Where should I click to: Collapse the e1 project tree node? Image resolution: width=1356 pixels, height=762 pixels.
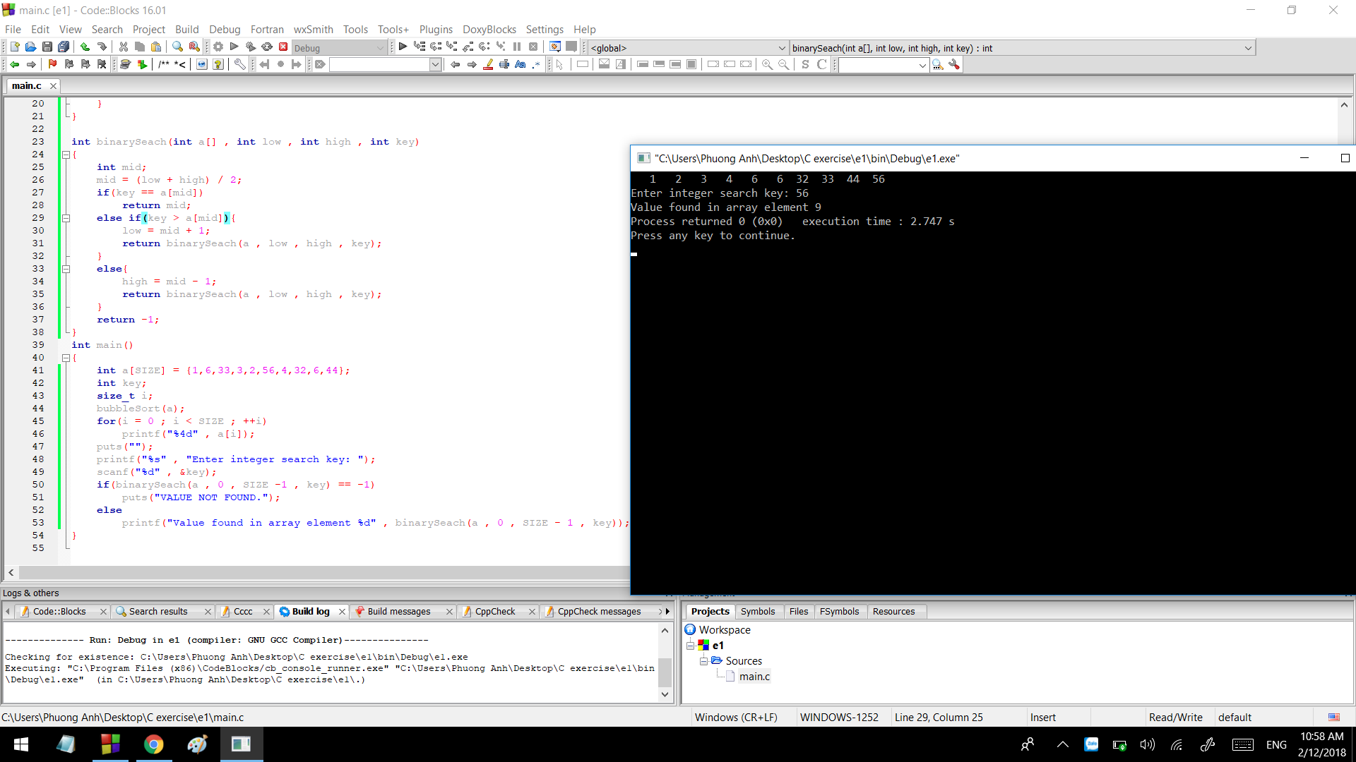pyautogui.click(x=691, y=646)
